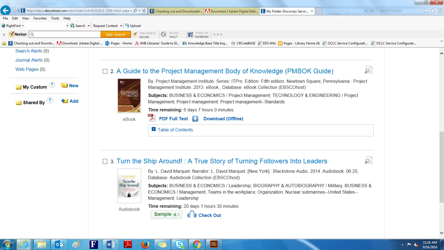
Task: Preview PMBOK Guide with magnifier icon
Action: tap(369, 70)
